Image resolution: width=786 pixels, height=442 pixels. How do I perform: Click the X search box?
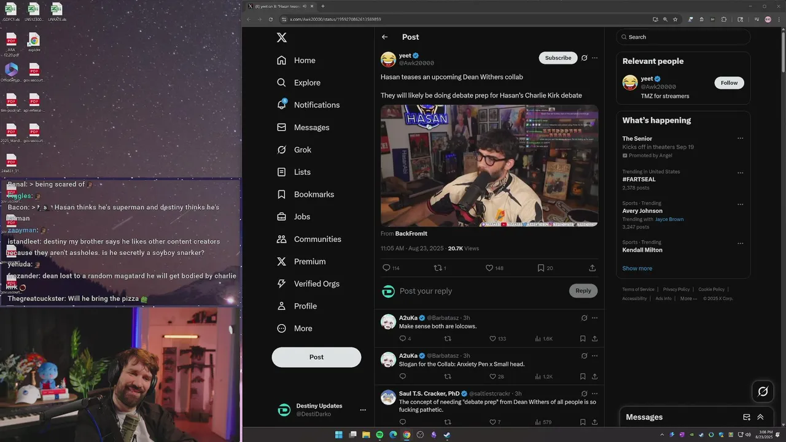(683, 37)
